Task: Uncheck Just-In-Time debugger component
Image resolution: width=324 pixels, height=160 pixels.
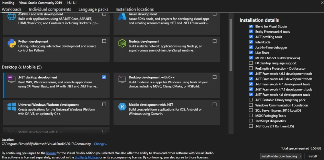Action: pos(251,47)
